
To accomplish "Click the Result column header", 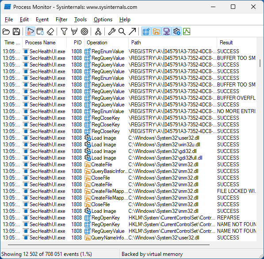I will (x=237, y=43).
